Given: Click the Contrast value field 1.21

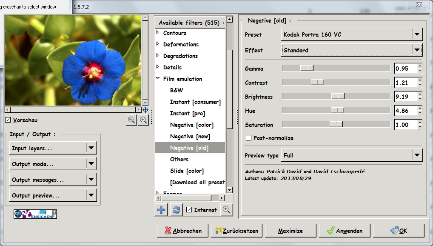Looking at the screenshot, I should click(406, 83).
